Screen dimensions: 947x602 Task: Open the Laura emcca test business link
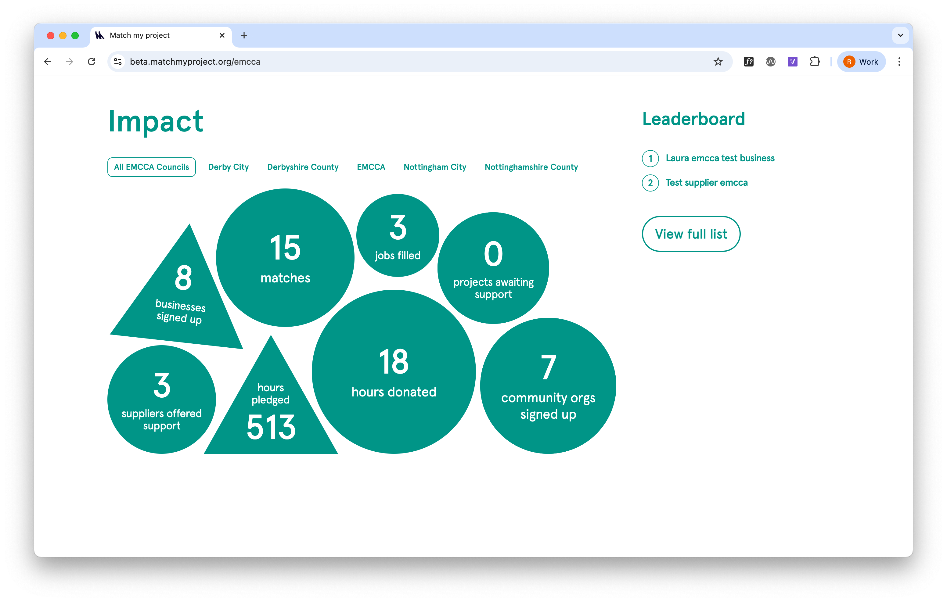(x=720, y=158)
